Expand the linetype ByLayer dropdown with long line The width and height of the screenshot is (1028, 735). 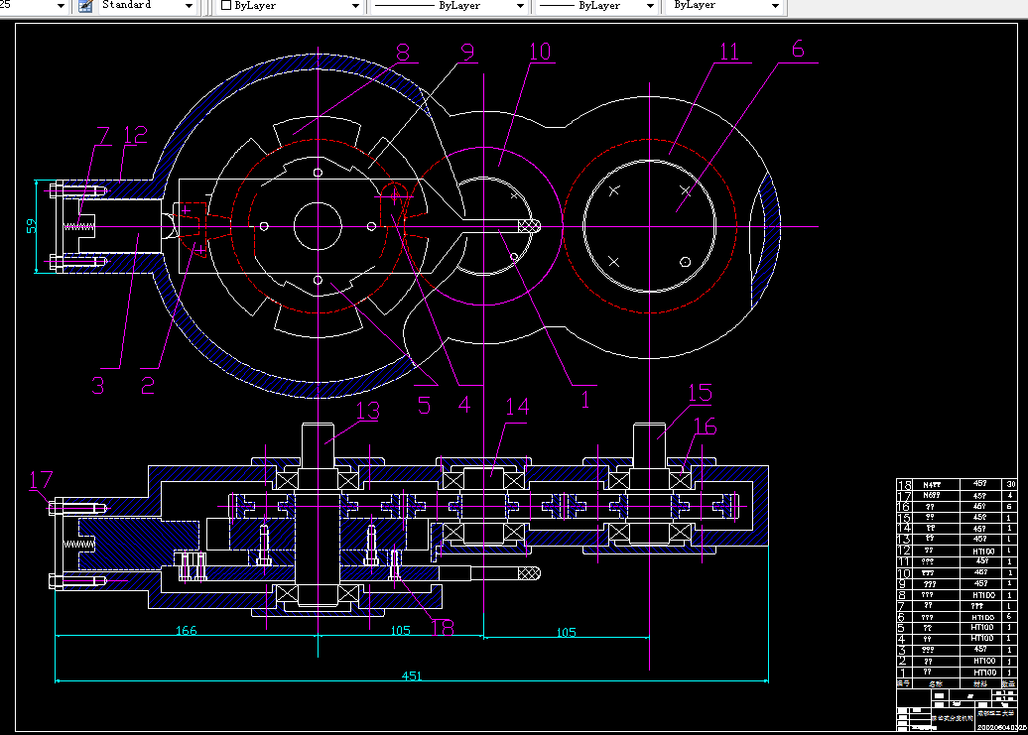coord(520,6)
